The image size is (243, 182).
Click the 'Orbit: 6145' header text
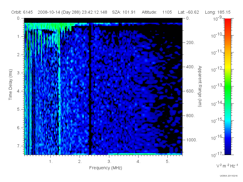coord(22,12)
